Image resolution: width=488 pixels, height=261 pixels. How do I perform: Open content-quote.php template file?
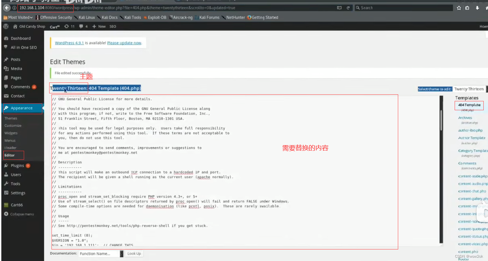473,229
